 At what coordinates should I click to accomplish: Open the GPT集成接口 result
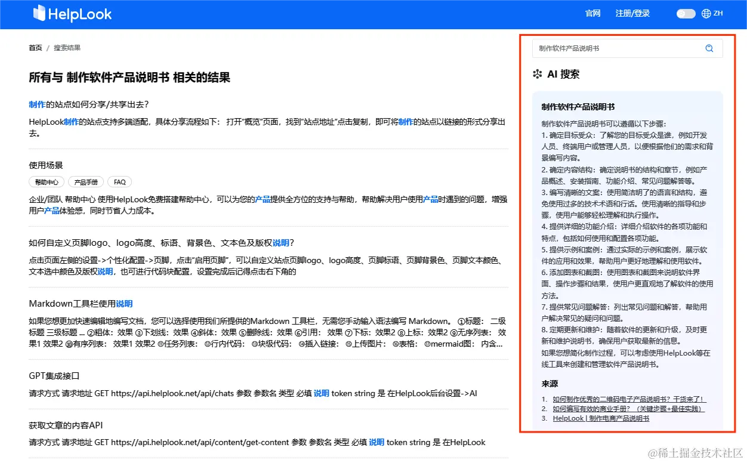[x=54, y=376]
